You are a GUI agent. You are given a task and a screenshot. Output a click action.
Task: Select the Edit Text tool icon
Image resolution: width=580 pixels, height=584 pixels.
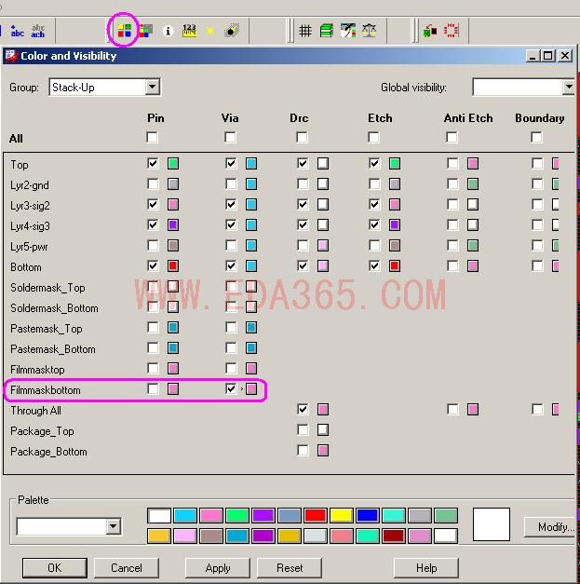[x=38, y=31]
